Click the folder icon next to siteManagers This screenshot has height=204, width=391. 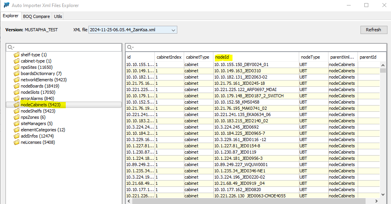pos(16,123)
